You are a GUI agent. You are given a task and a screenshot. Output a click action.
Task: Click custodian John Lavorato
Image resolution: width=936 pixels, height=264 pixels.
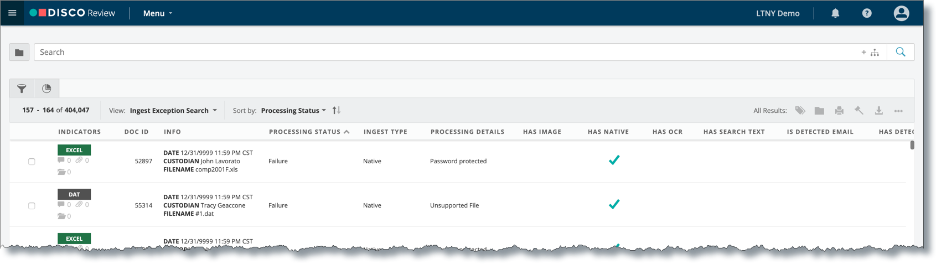pos(220,161)
